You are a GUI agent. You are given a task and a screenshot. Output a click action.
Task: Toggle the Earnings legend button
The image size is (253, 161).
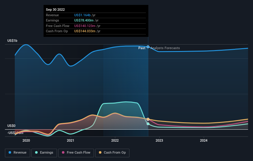pos(44,153)
